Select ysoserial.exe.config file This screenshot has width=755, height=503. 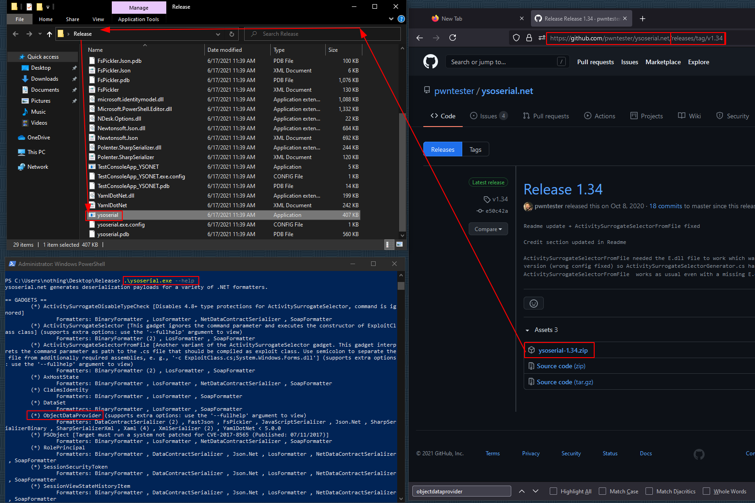tap(121, 225)
